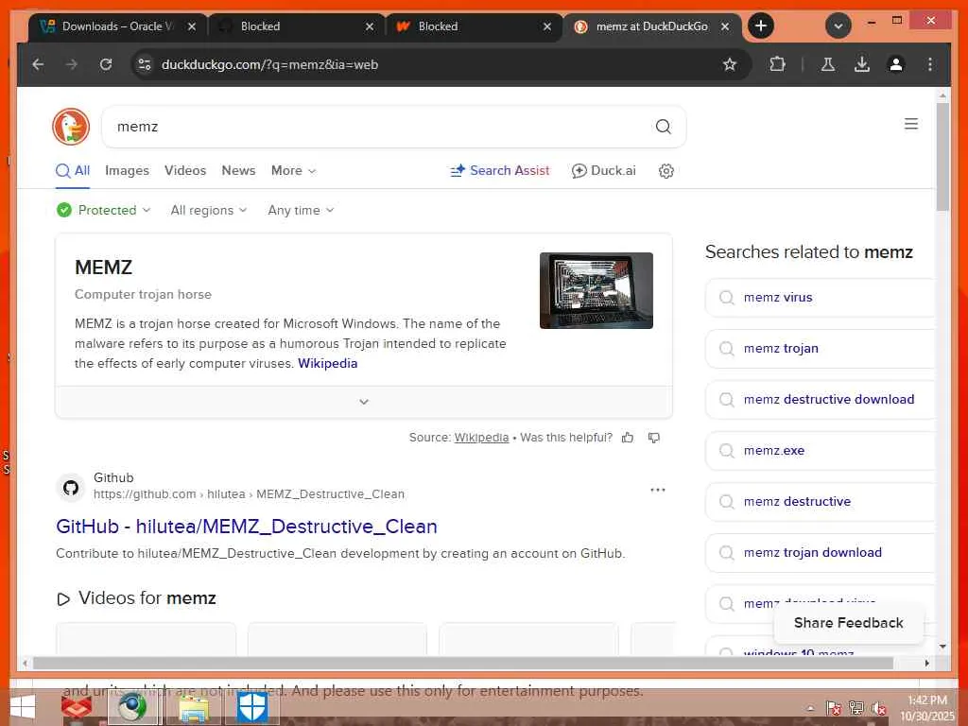Click the Share Feedback button
968x726 pixels.
coord(848,623)
